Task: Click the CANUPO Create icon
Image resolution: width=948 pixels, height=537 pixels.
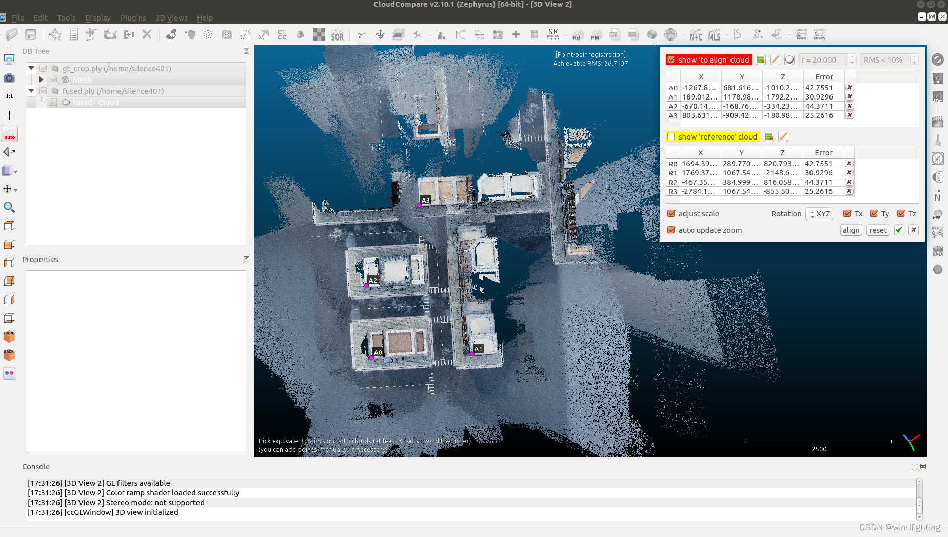Action: tap(801, 34)
